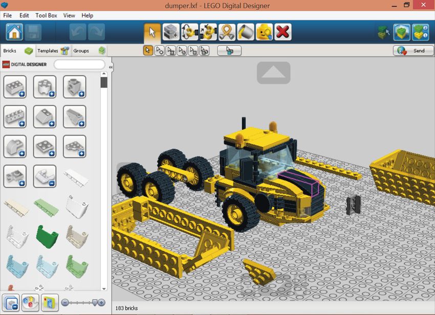Screen dimensions: 435x315
Task: Collapse the open windscreen category with minus
Action: click(x=45, y=176)
